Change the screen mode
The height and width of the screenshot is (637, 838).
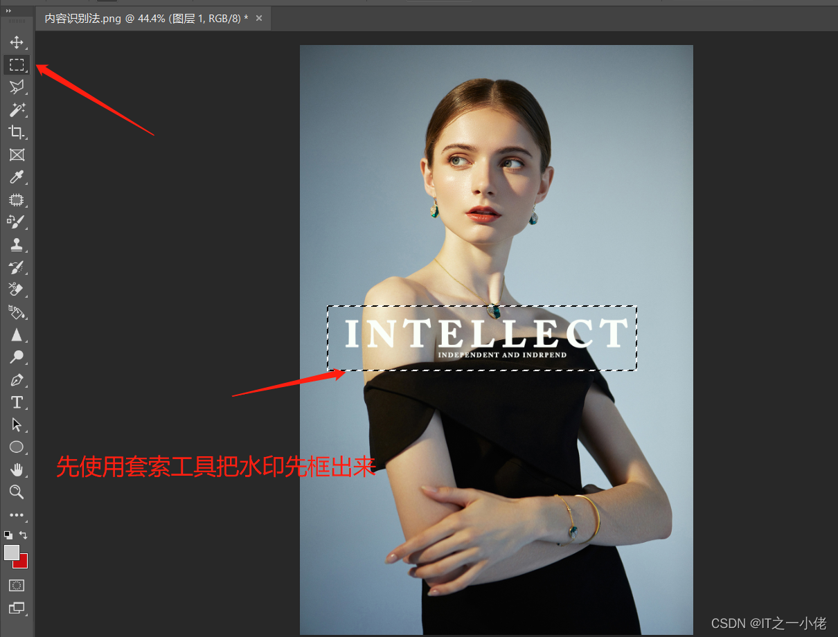pyautogui.click(x=17, y=608)
